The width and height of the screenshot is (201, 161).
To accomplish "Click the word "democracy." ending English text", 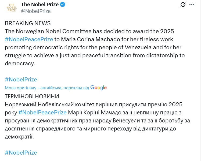I will [20, 63].
